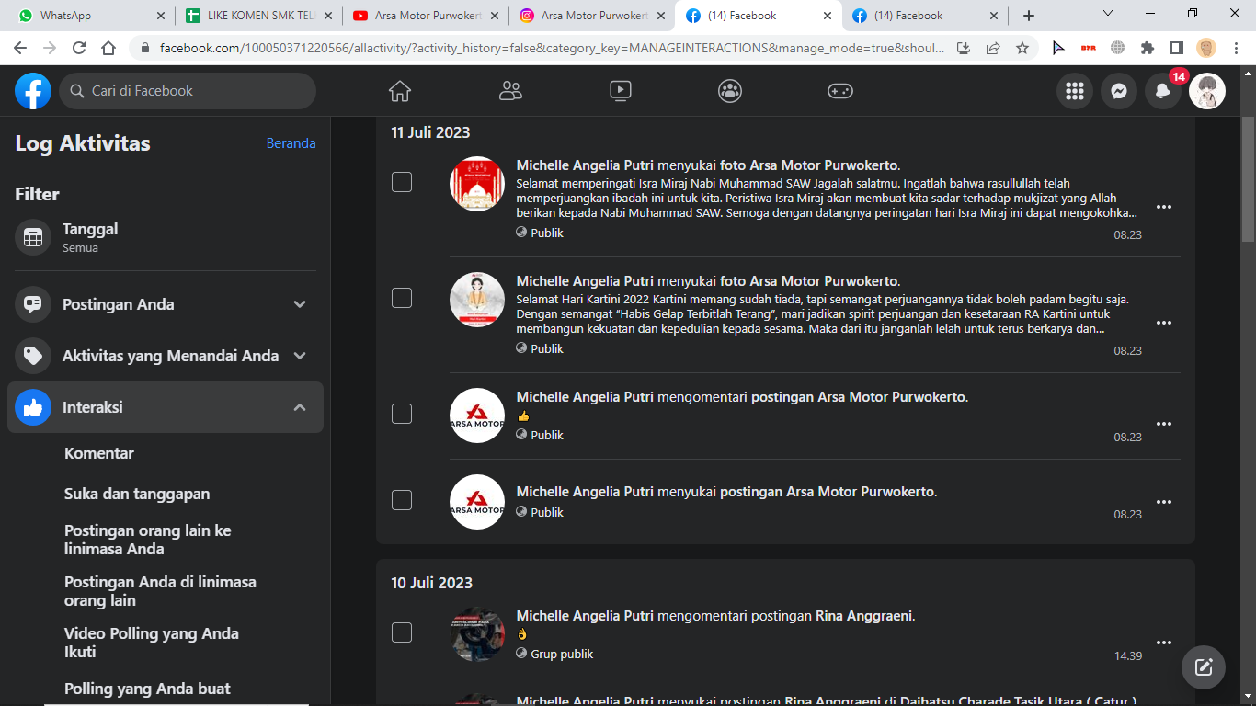Open notifications bell with 14 badge

[1163, 91]
